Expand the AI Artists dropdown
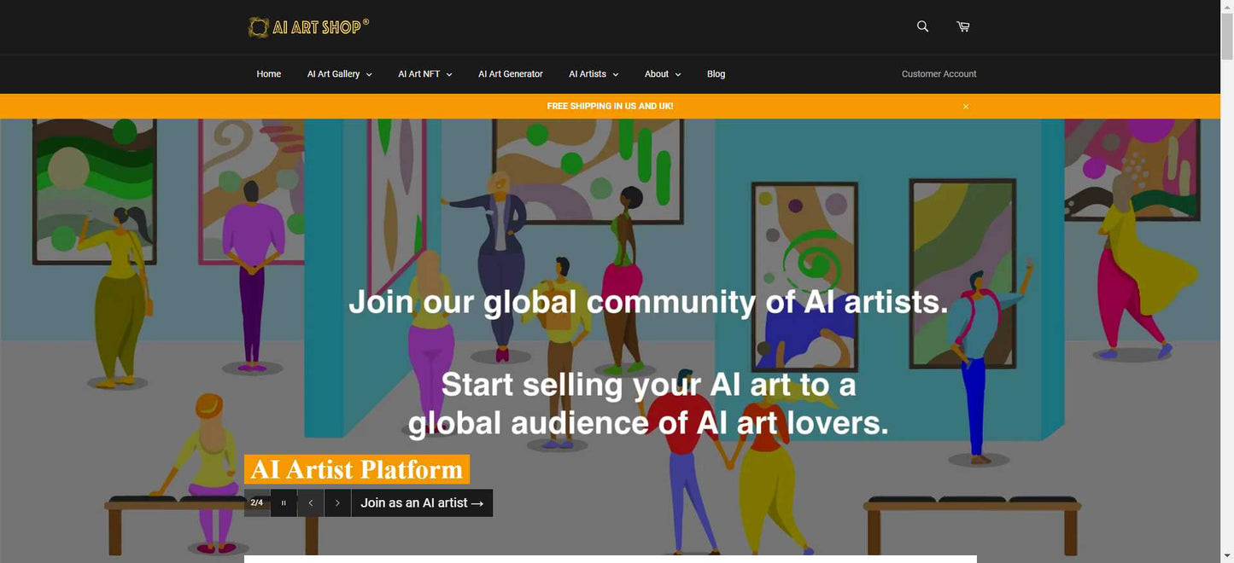Screen dimensions: 1234x563 point(594,74)
